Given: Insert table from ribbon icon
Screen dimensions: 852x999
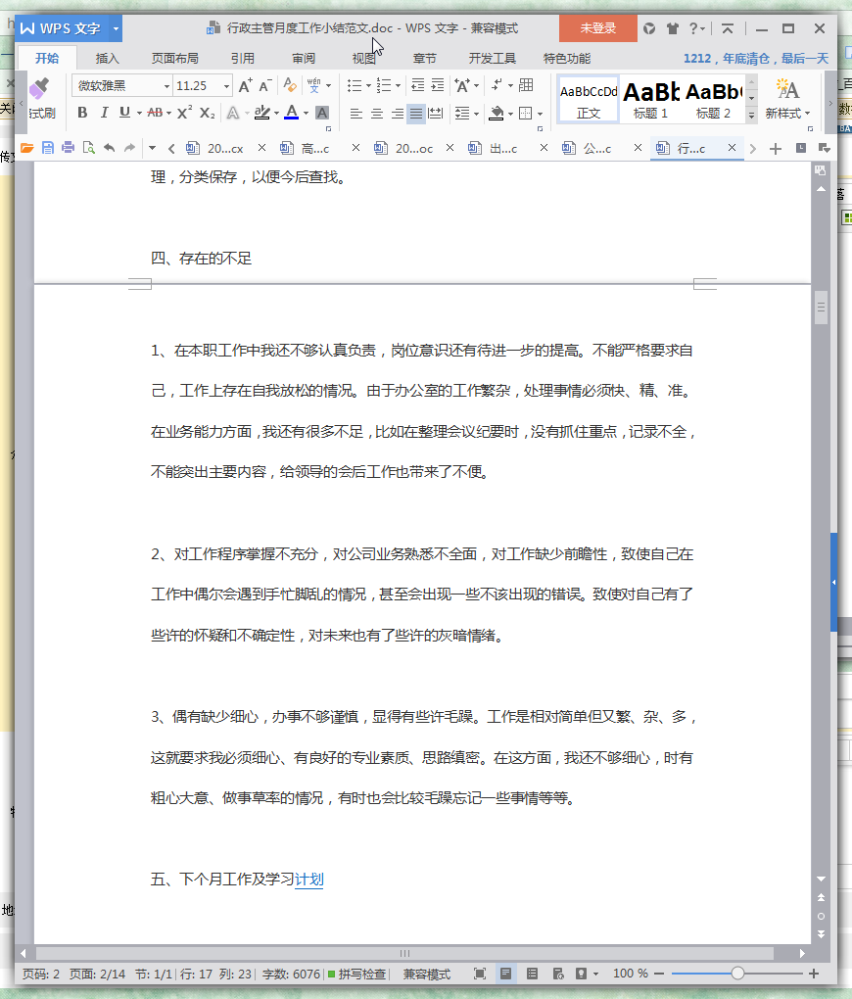Looking at the screenshot, I should pyautogui.click(x=526, y=85).
